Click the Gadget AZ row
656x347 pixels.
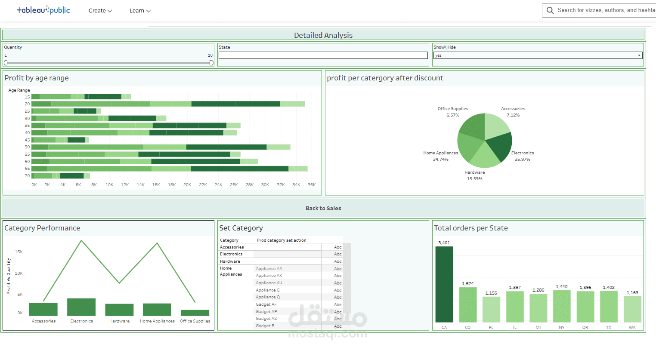(x=266, y=319)
